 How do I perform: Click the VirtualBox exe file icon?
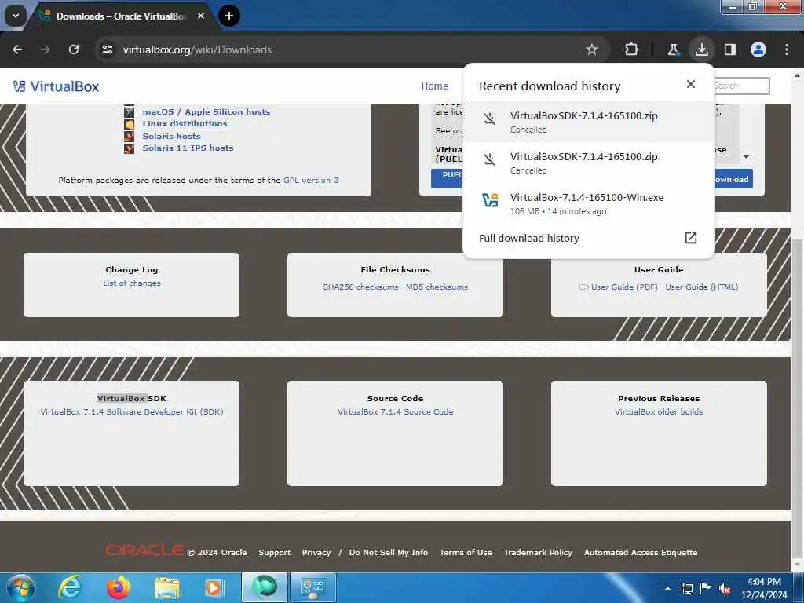490,200
